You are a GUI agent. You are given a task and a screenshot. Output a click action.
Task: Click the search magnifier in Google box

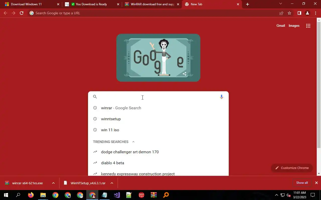[95, 97]
